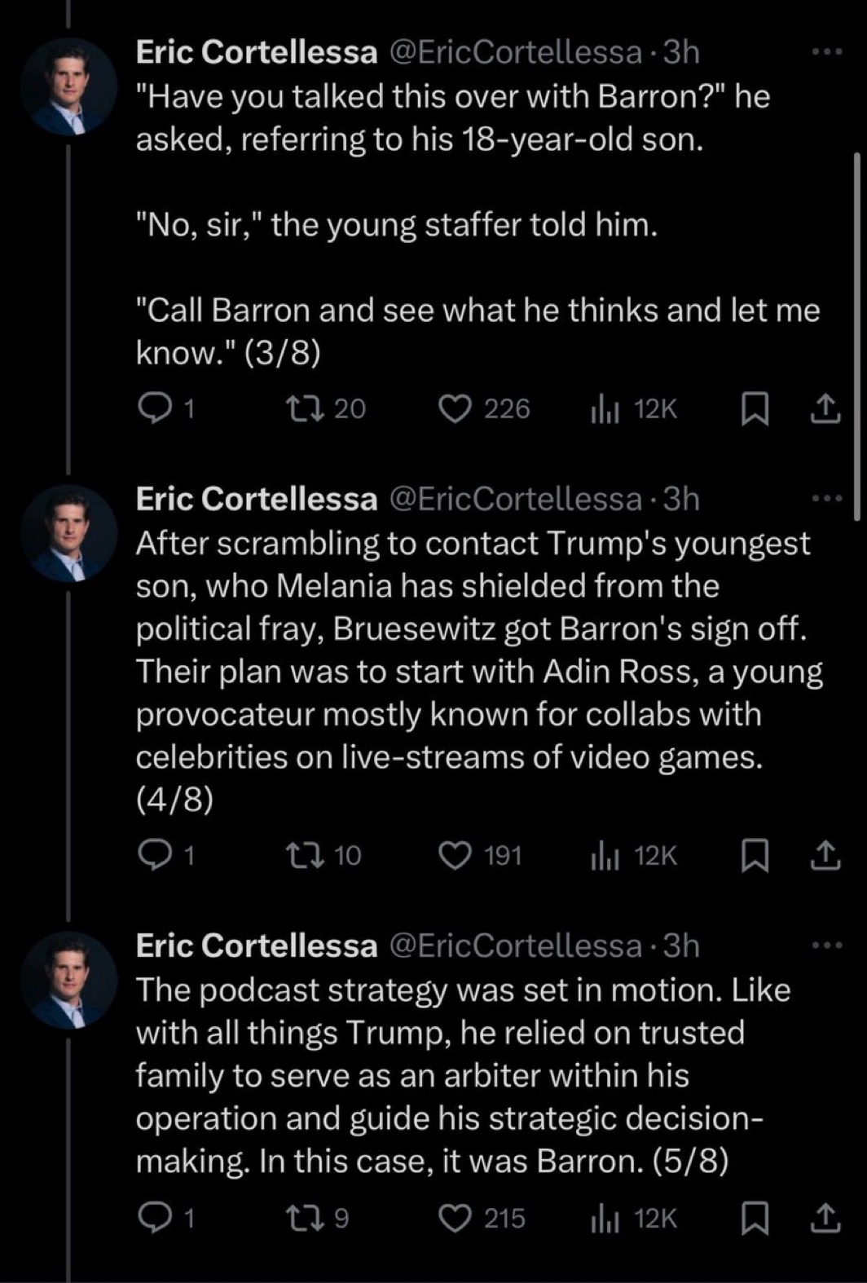Like the (4/8) tweet with 191 likes
This screenshot has width=867, height=1283.
pos(455,854)
